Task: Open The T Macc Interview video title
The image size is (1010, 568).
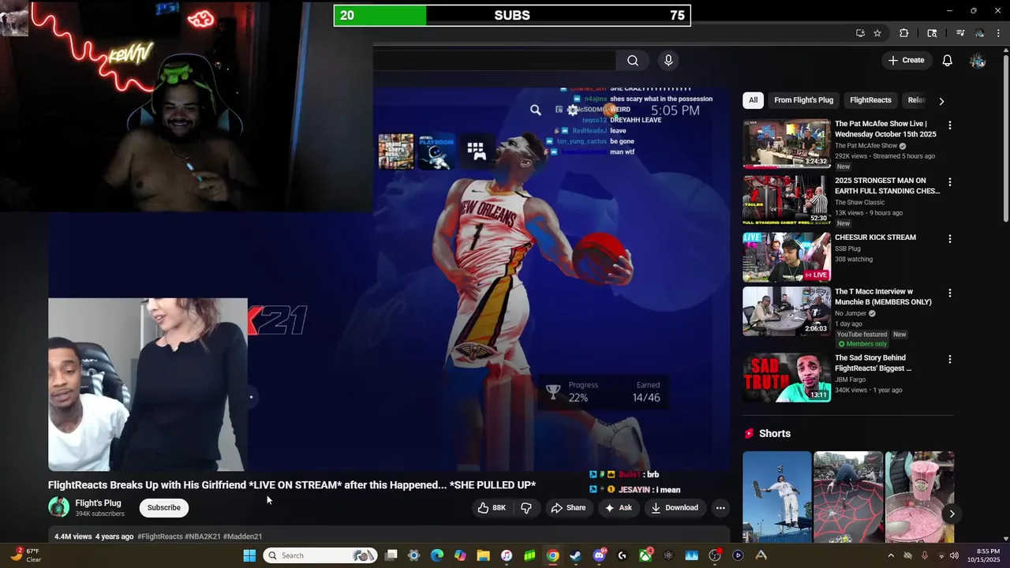Action: (x=883, y=297)
